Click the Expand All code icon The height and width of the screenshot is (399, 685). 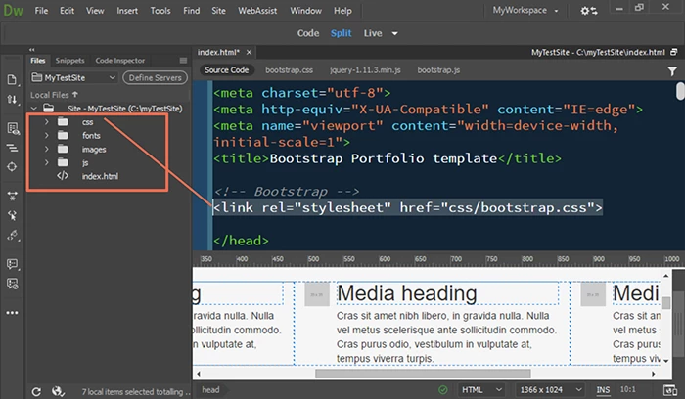click(x=12, y=196)
